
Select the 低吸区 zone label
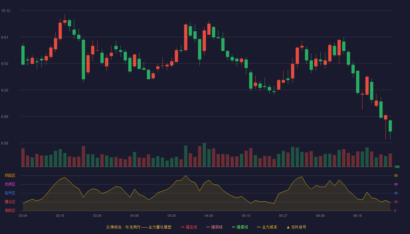coord(10,210)
